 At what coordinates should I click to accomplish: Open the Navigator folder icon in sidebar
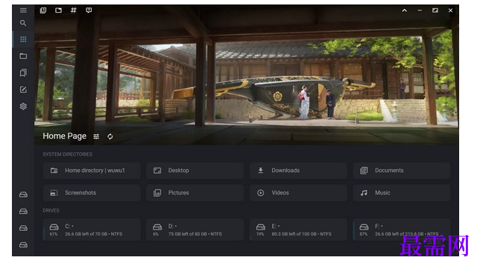click(x=23, y=56)
